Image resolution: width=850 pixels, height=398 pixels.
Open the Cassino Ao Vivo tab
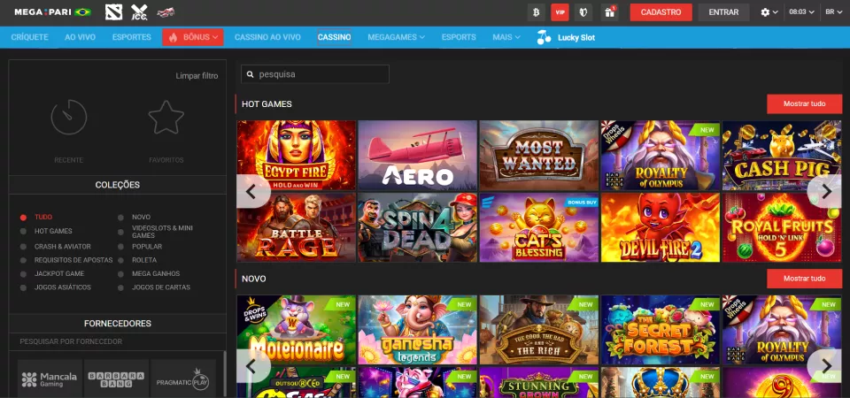coord(267,37)
